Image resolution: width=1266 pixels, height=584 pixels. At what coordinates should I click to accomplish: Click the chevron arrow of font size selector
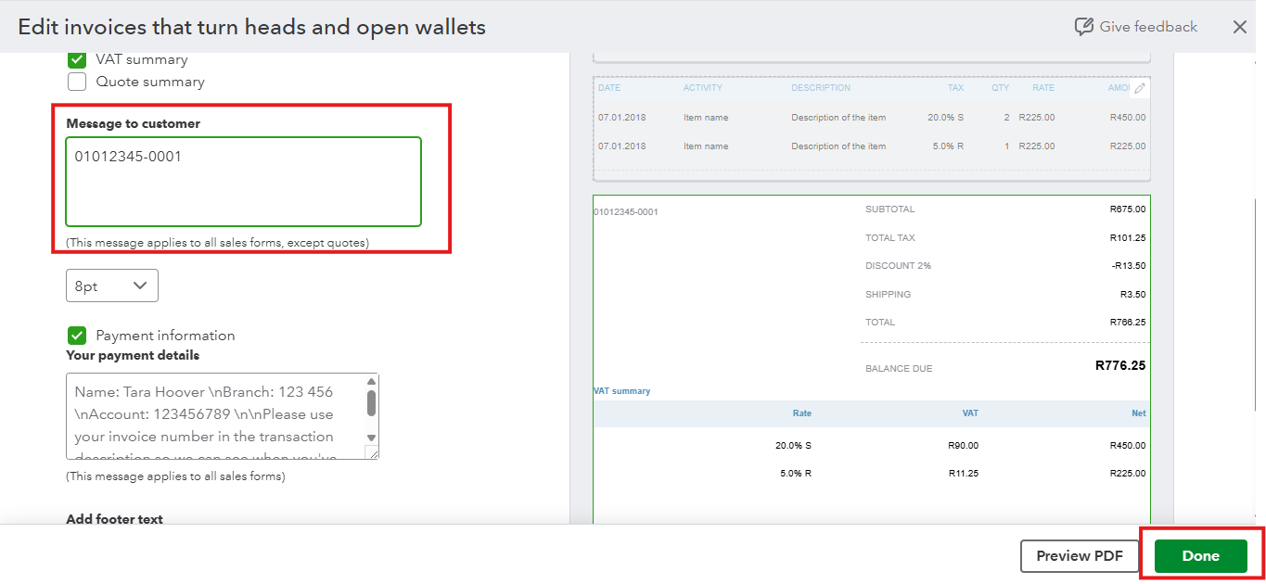click(x=140, y=286)
